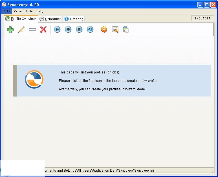The image size is (218, 177).
Task: Open the log files icon with the wrench
Action: 115,30
